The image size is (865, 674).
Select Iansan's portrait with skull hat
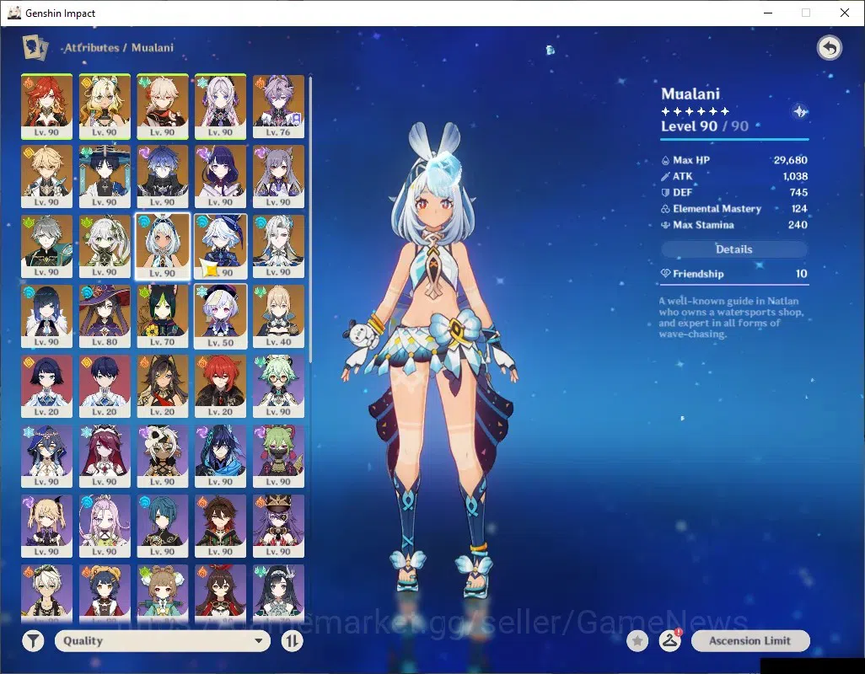coord(163,457)
